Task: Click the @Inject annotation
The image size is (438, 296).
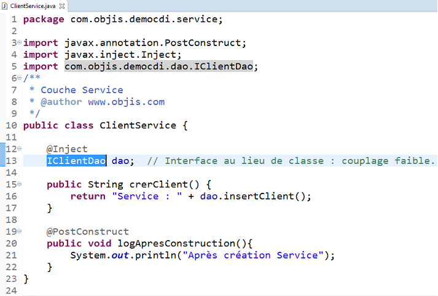Action: tap(67, 149)
